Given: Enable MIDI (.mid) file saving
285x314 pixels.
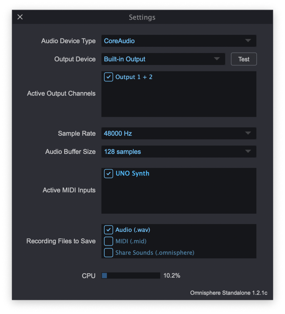Looking at the screenshot, I should click(x=108, y=241).
